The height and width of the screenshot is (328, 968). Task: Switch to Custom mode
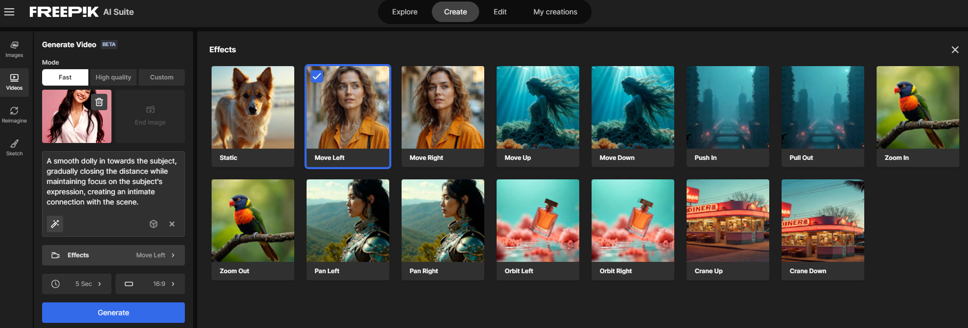(161, 77)
